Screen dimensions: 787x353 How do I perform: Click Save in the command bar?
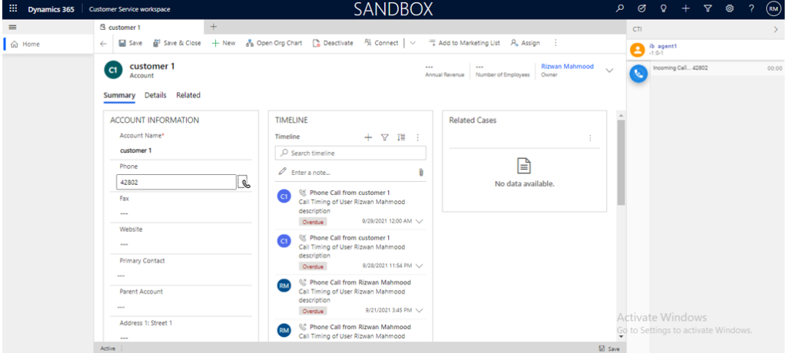(x=131, y=43)
